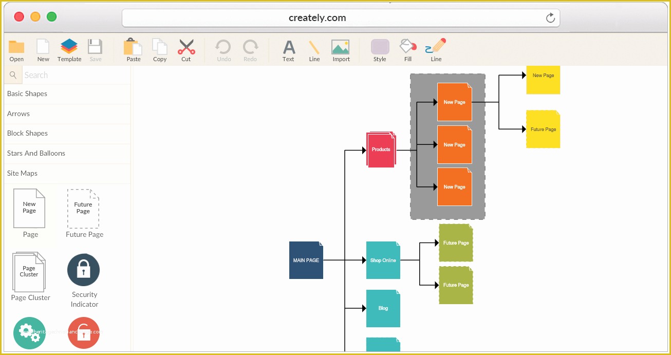Image resolution: width=671 pixels, height=355 pixels.
Task: Click the creately.com address bar
Action: 341,18
